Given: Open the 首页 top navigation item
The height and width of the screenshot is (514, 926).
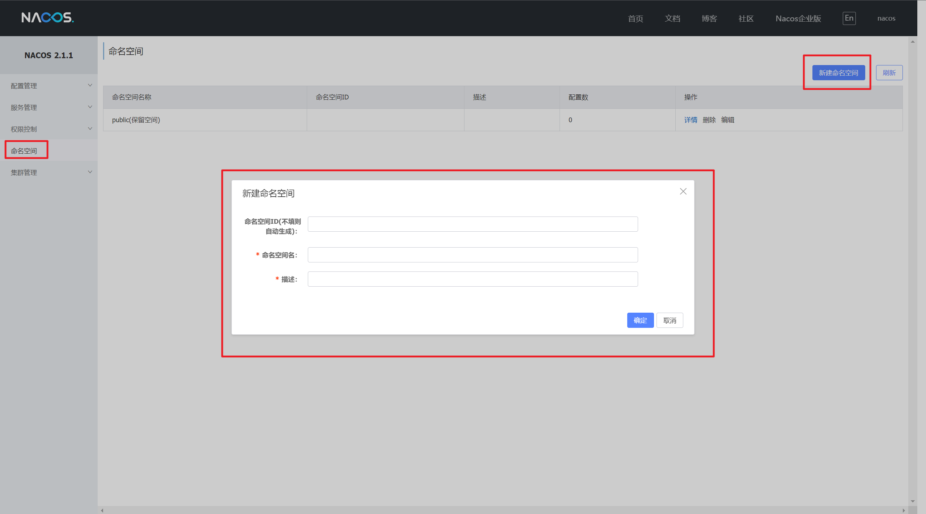Looking at the screenshot, I should [x=636, y=18].
